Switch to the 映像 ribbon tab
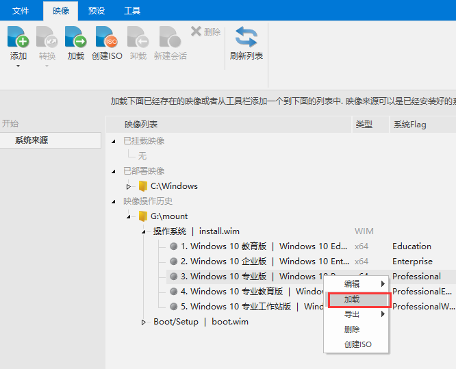 point(61,11)
